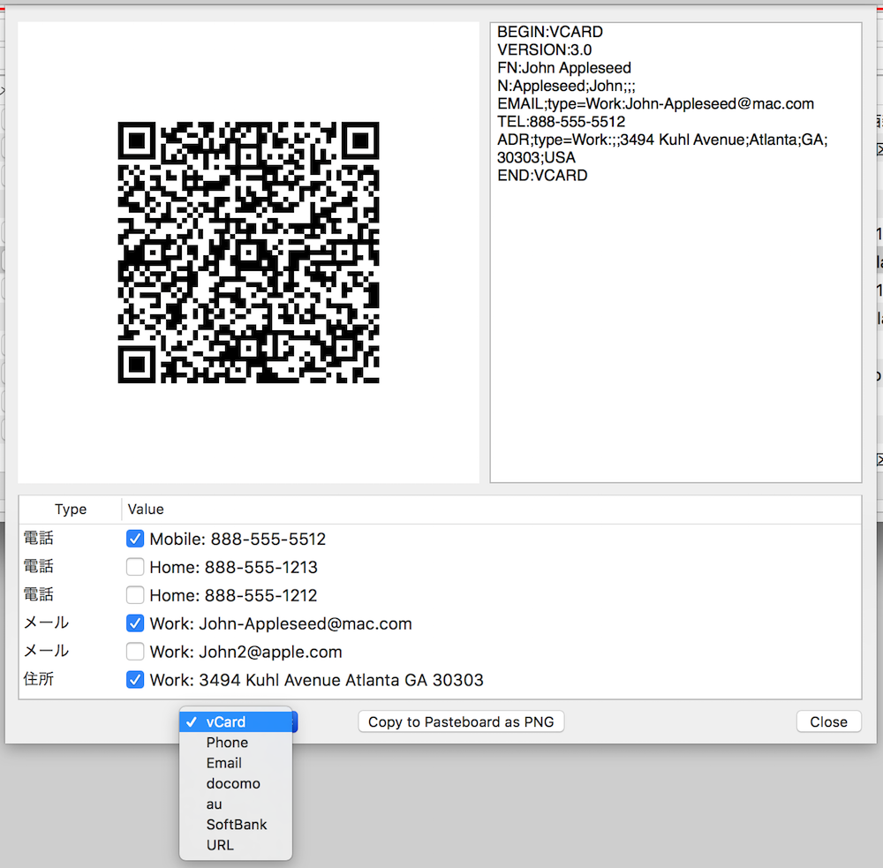Viewport: 883px width, 868px height.
Task: Click the generated QR code image
Action: 248,253
